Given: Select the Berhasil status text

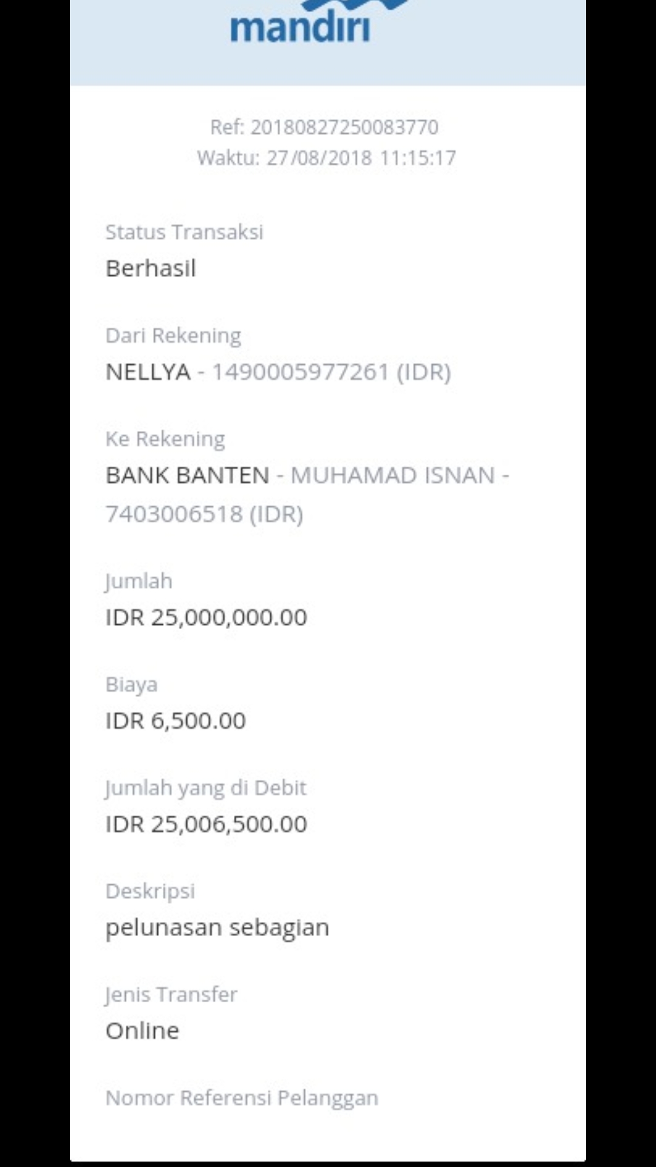Looking at the screenshot, I should 151,269.
